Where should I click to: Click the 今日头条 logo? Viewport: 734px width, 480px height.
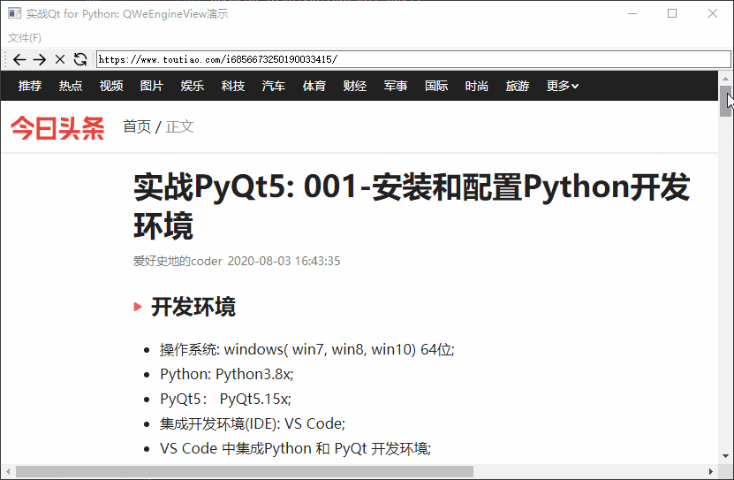tap(57, 128)
